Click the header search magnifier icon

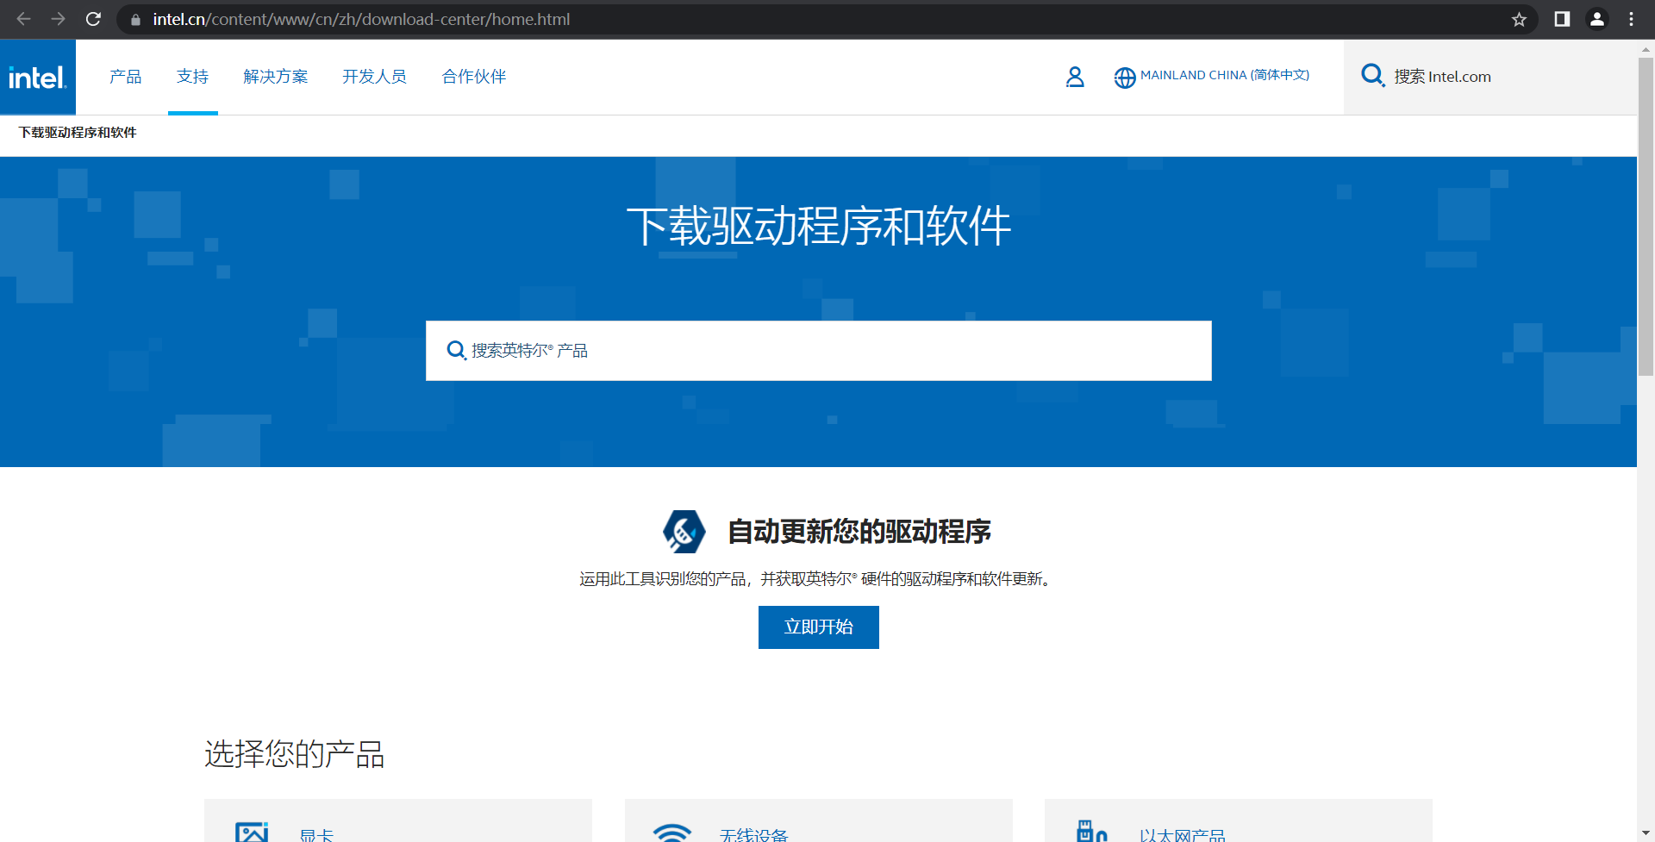(1372, 76)
